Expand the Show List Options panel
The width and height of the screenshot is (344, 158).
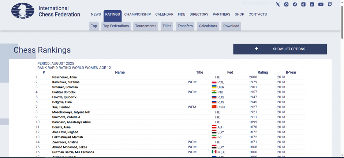(x=280, y=49)
